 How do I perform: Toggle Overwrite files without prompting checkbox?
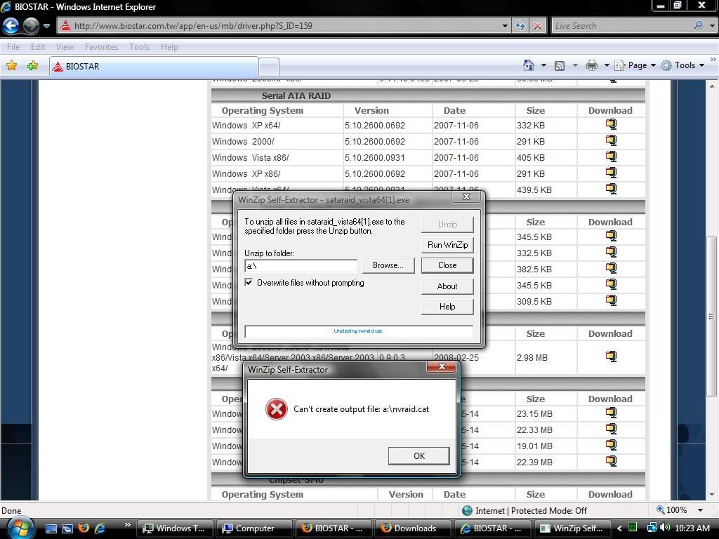tap(249, 282)
